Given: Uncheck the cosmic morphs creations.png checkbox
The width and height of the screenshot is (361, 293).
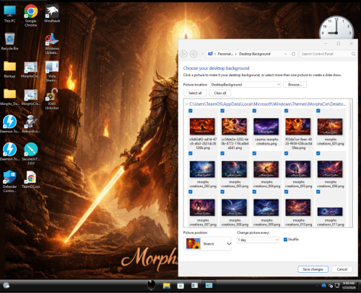Looking at the screenshot, I should point(254,111).
